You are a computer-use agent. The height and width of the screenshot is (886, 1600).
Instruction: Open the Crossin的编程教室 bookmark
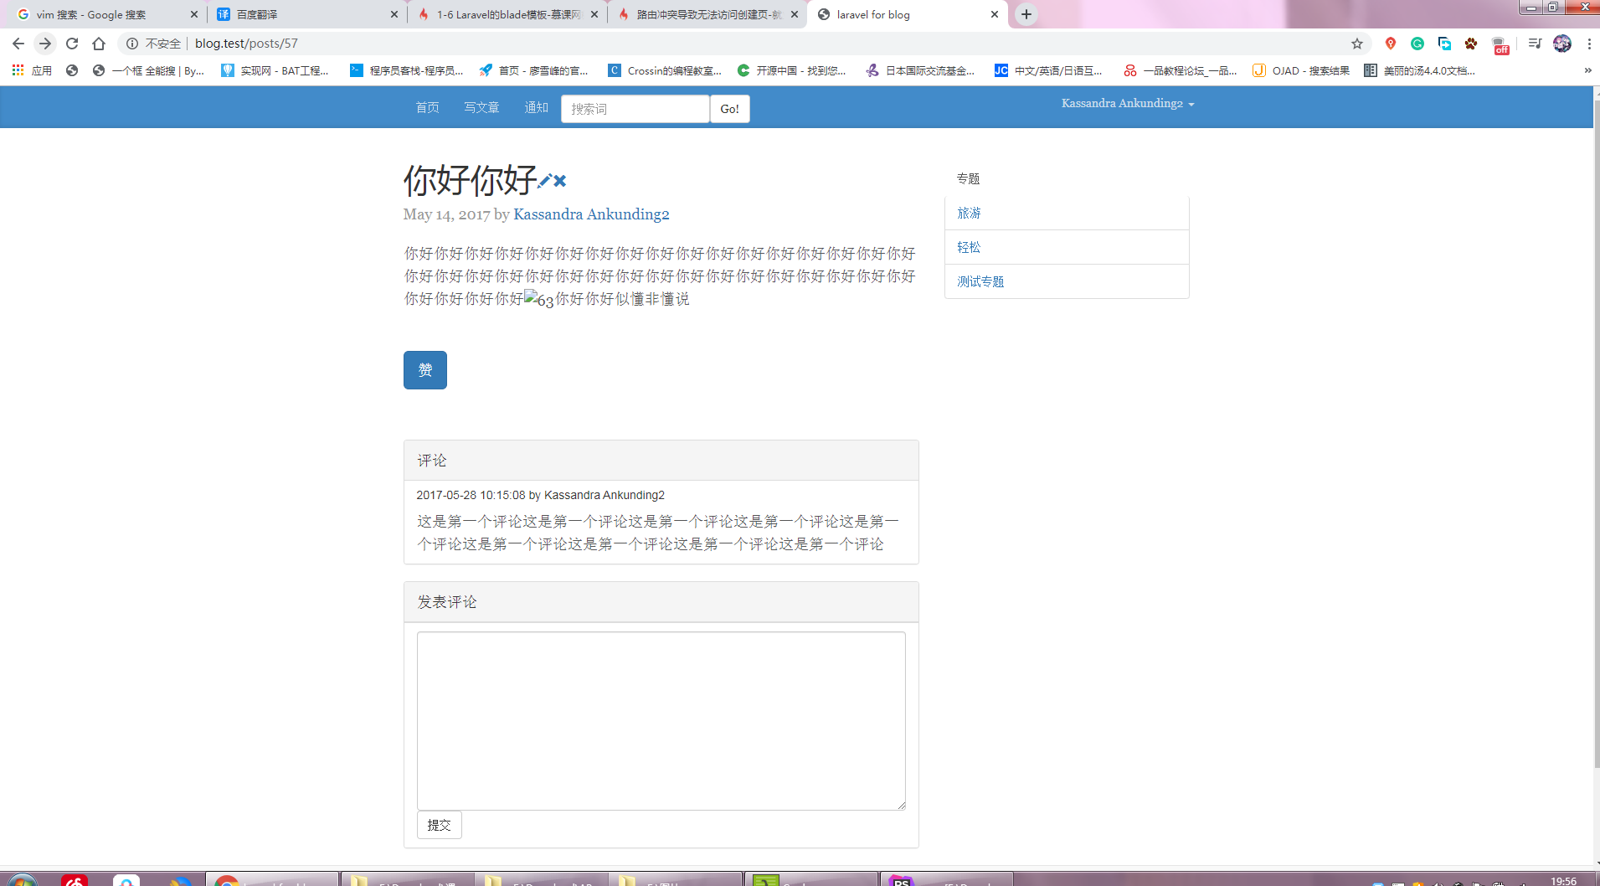tap(665, 70)
